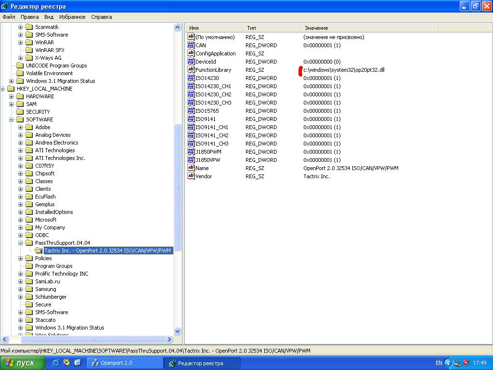Image resolution: width=493 pixels, height=370 pixels.
Task: Click the op20pt32.dll path value
Action: (344, 70)
